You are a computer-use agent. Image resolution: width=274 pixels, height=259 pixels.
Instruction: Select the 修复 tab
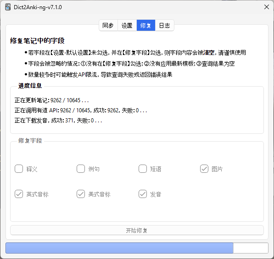tap(146, 26)
